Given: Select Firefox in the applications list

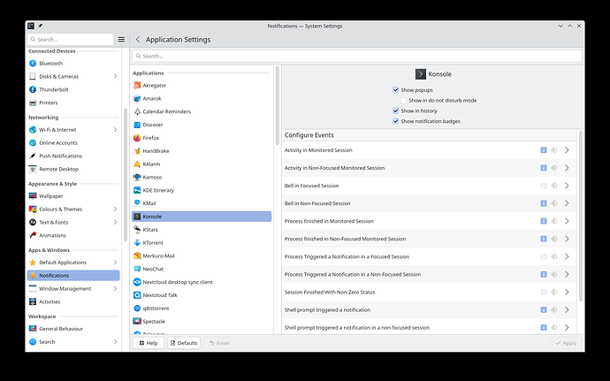Looking at the screenshot, I should 153,138.
